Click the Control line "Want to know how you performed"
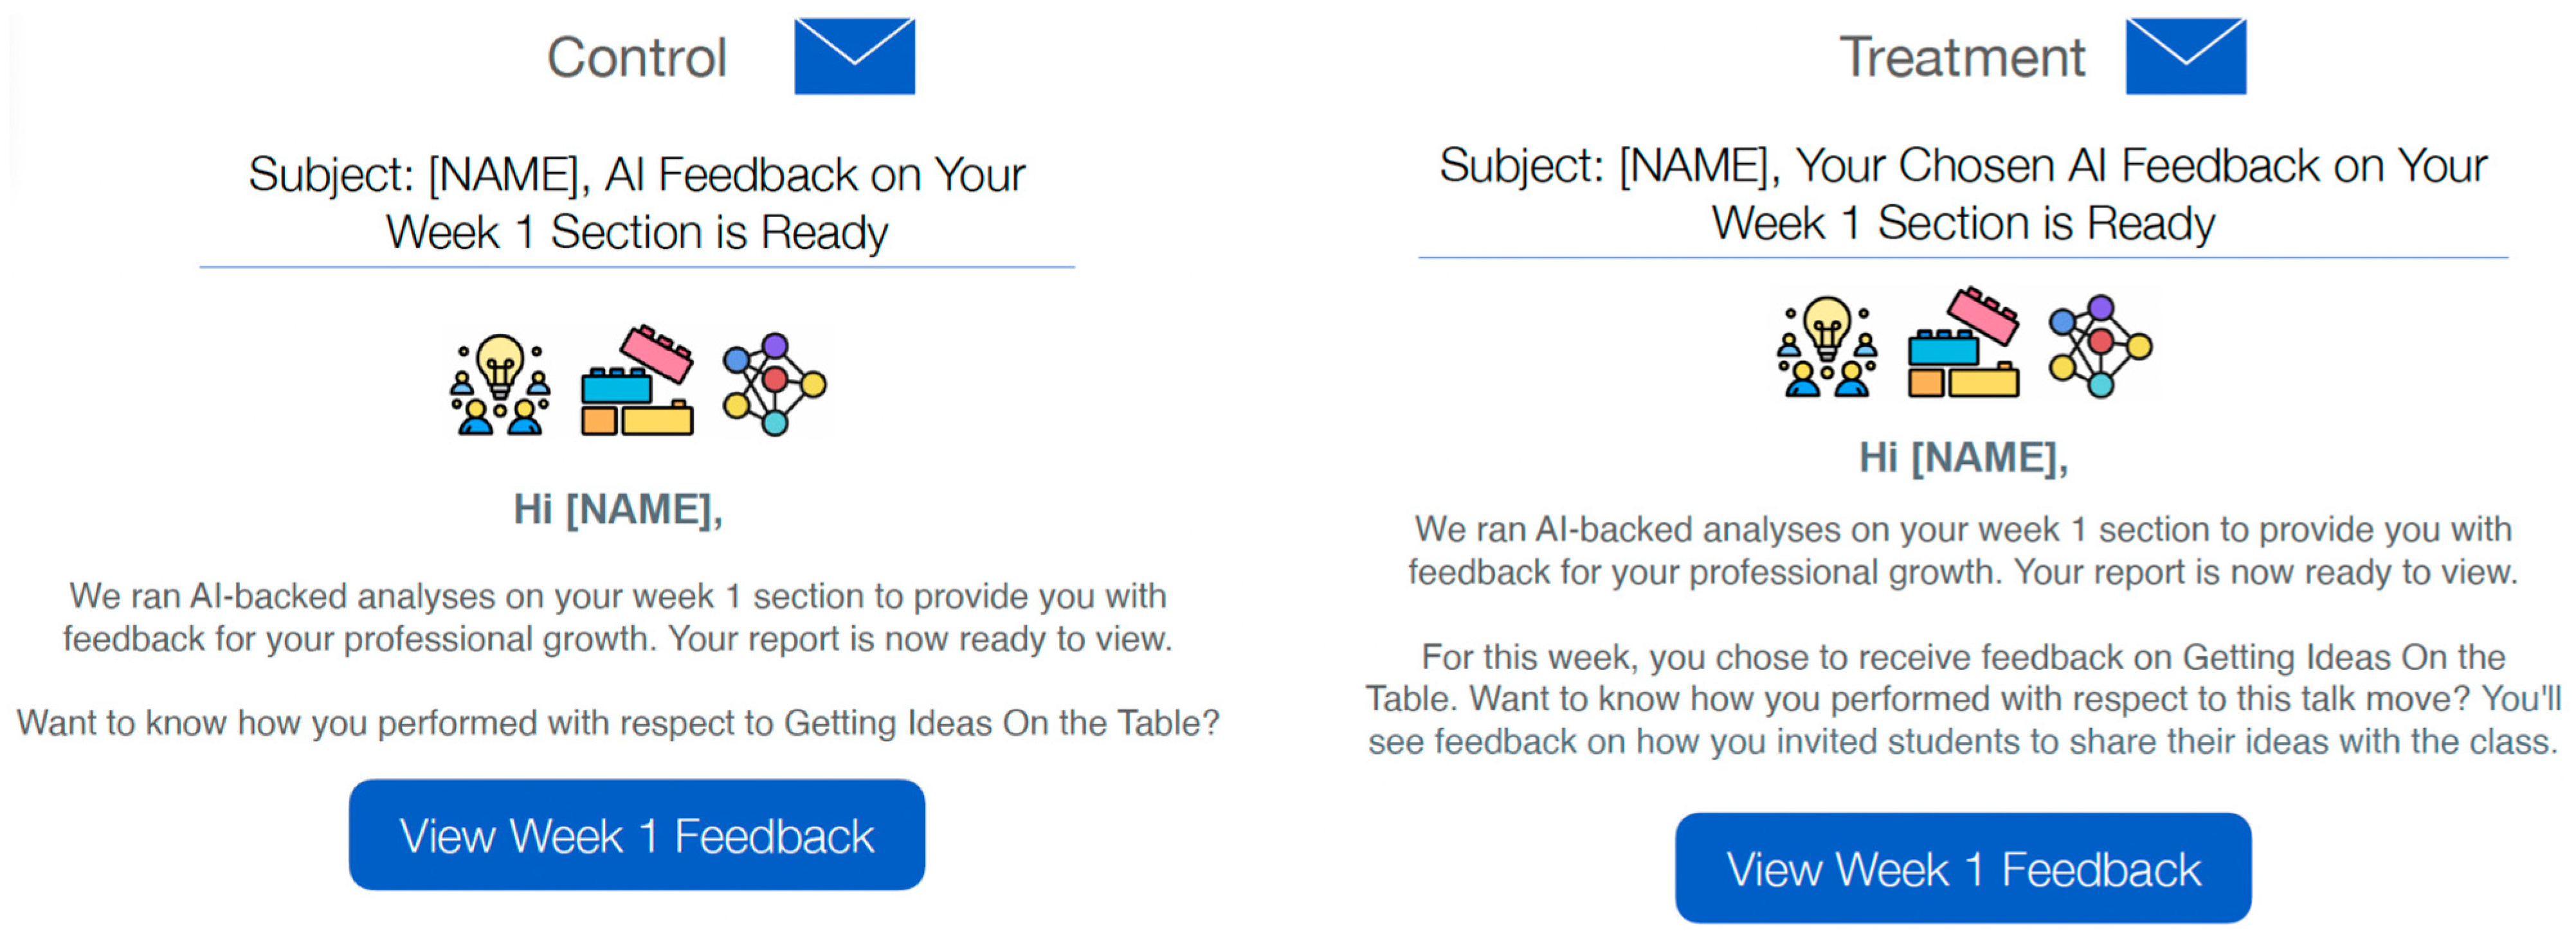This screenshot has height=942, width=2576. (618, 722)
